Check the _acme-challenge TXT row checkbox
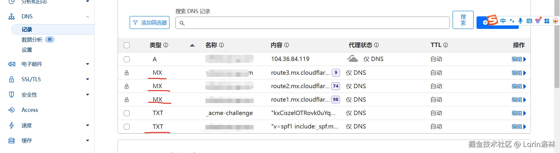 (x=127, y=113)
